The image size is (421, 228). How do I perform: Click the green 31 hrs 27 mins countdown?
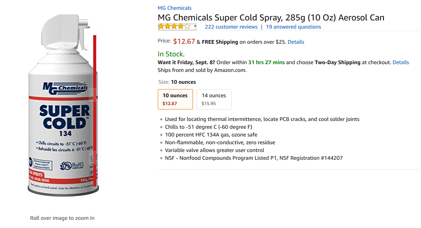click(x=266, y=63)
